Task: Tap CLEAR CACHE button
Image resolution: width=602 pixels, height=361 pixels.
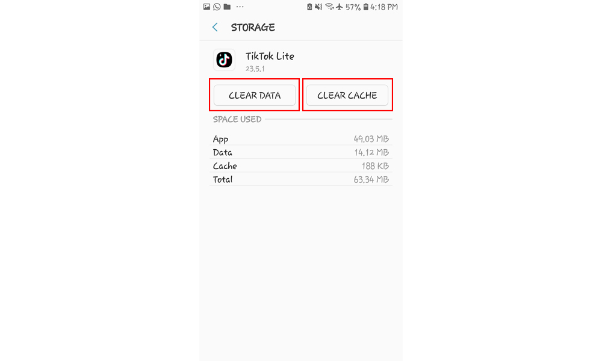Action: 348,95
